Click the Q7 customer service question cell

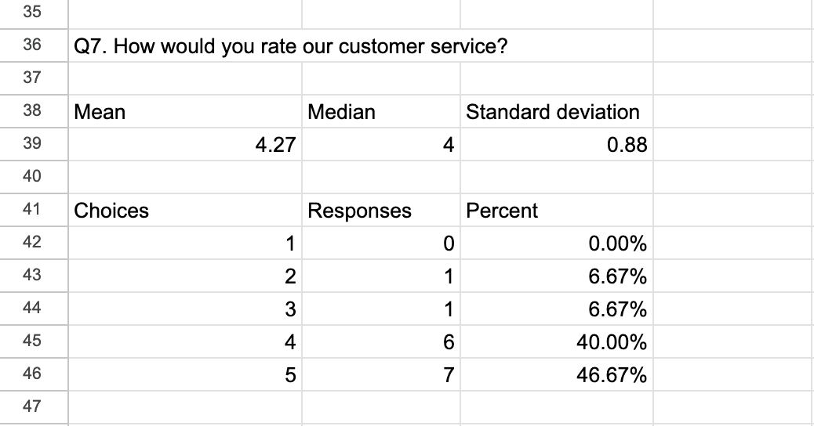[x=290, y=46]
